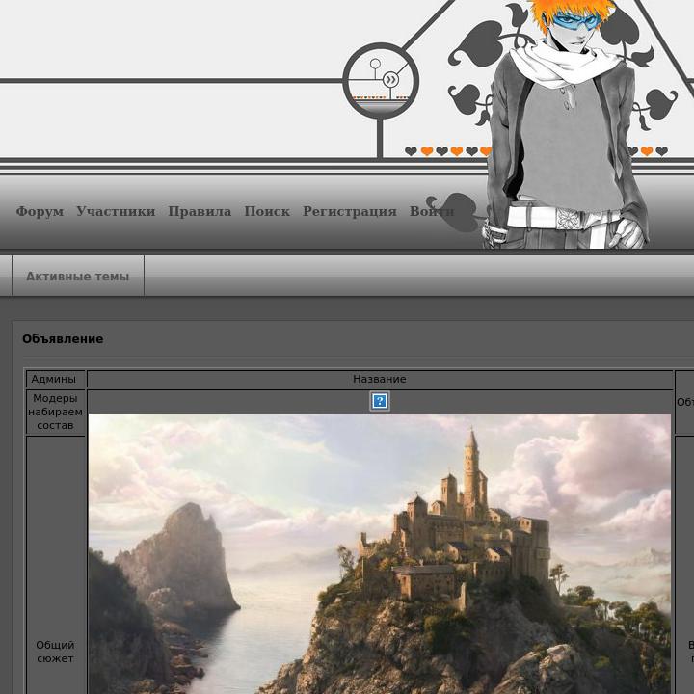The height and width of the screenshot is (694, 694).
Task: Click the Войти login link
Action: point(432,211)
